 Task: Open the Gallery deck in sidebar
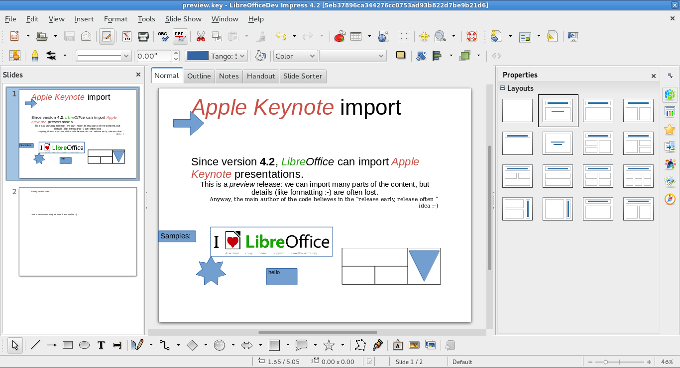[670, 181]
